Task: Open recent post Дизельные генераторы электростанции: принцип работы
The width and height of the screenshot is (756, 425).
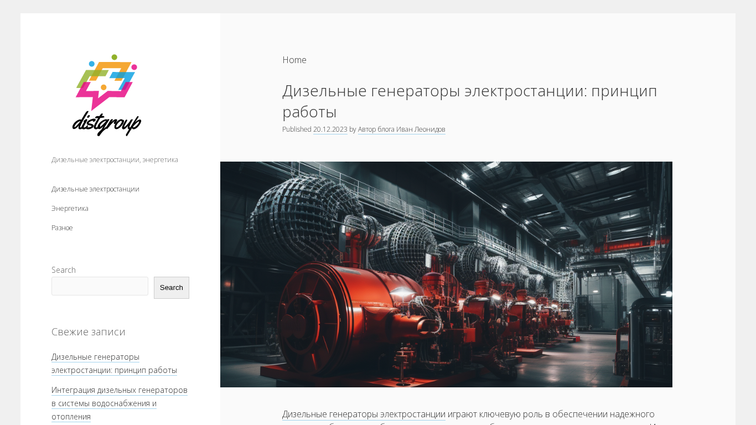Action: (114, 364)
